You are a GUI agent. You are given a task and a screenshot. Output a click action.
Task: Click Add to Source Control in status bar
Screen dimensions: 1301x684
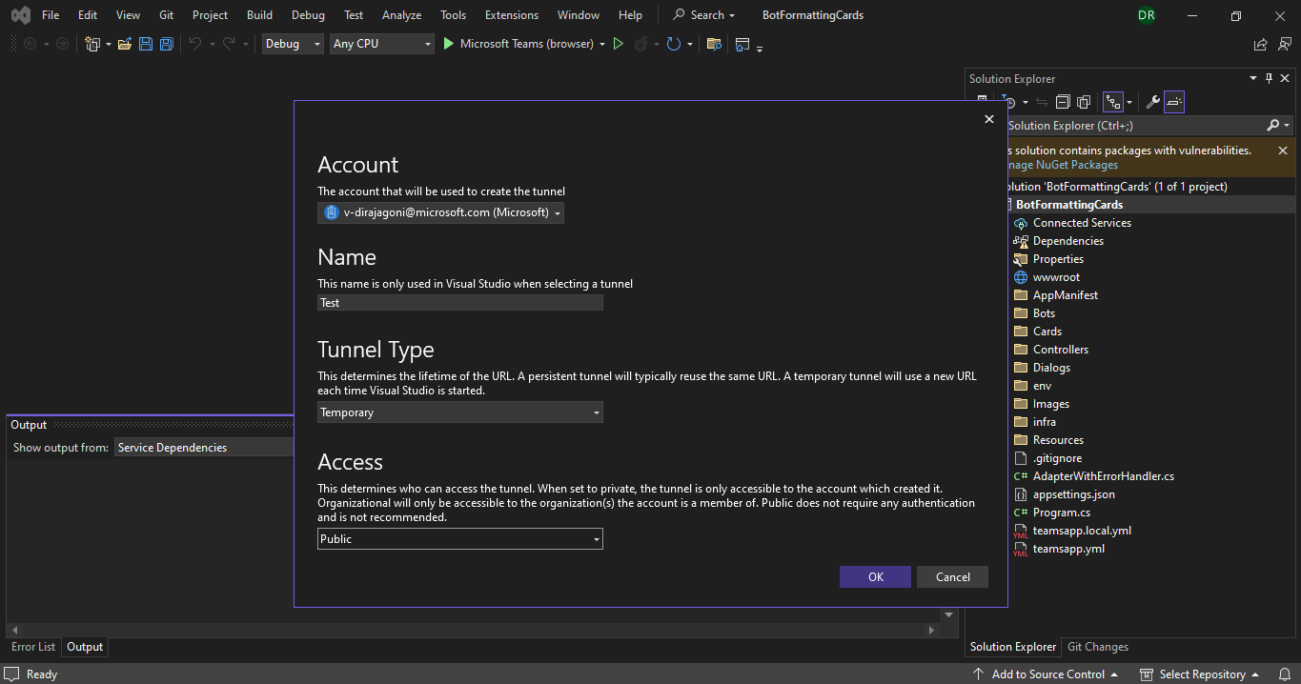pyautogui.click(x=1046, y=674)
